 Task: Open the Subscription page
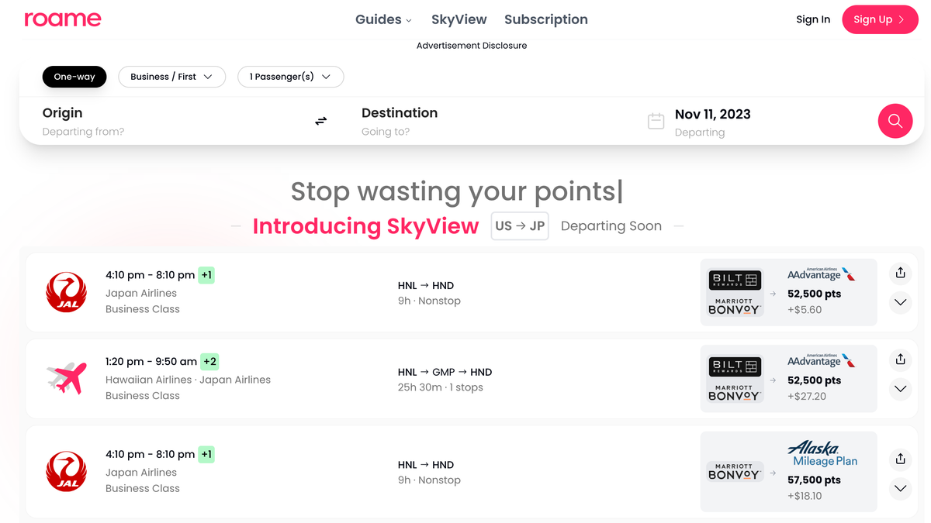point(546,19)
